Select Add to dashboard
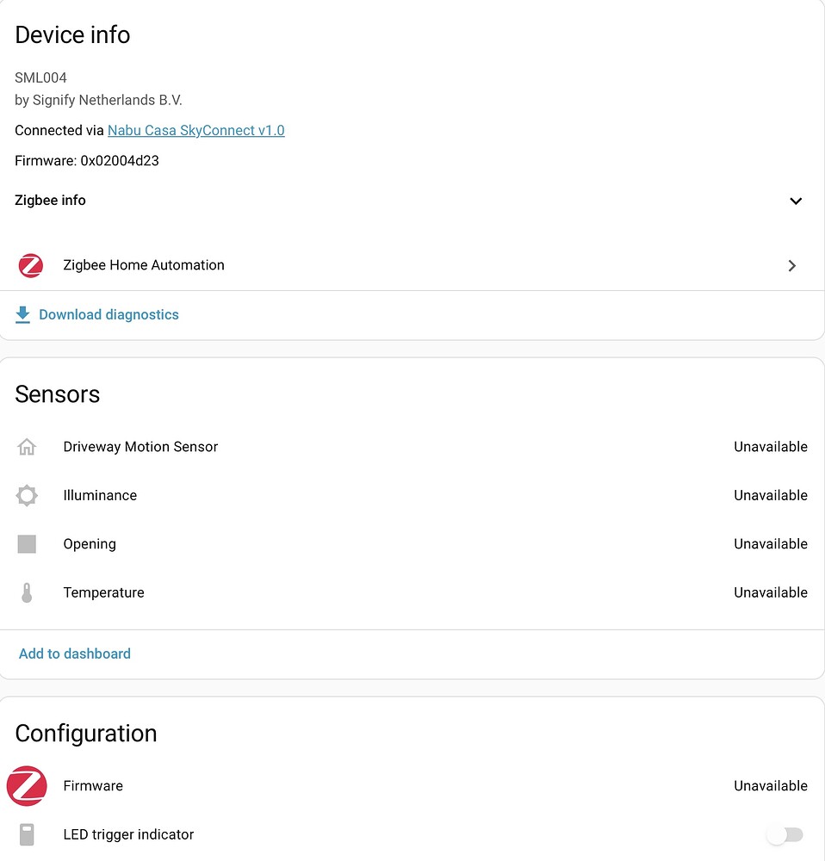This screenshot has width=825, height=861. point(74,653)
